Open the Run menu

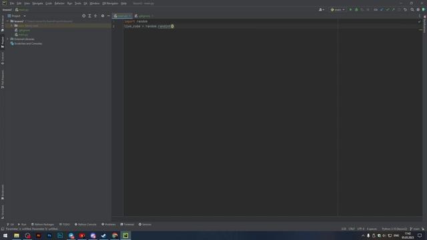[x=69, y=3]
